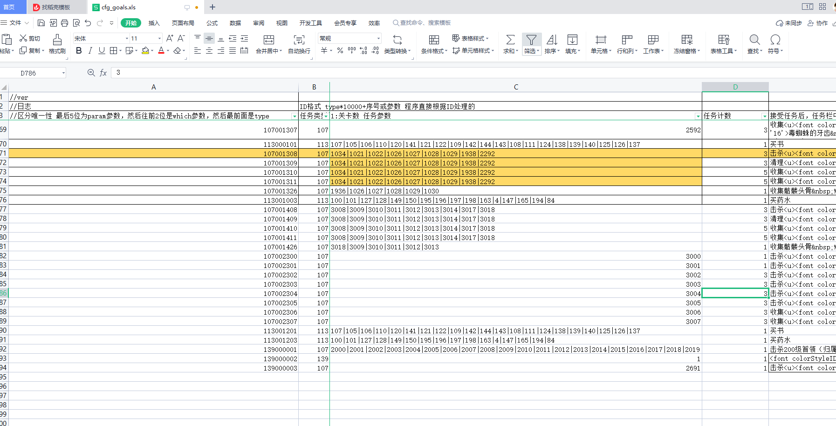Open the 找稻壳模板 document tab
Viewport: 836px width, 426px height.
[56, 7]
